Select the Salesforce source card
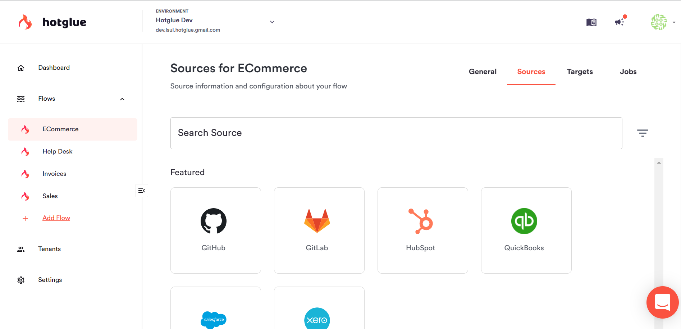 [216, 308]
